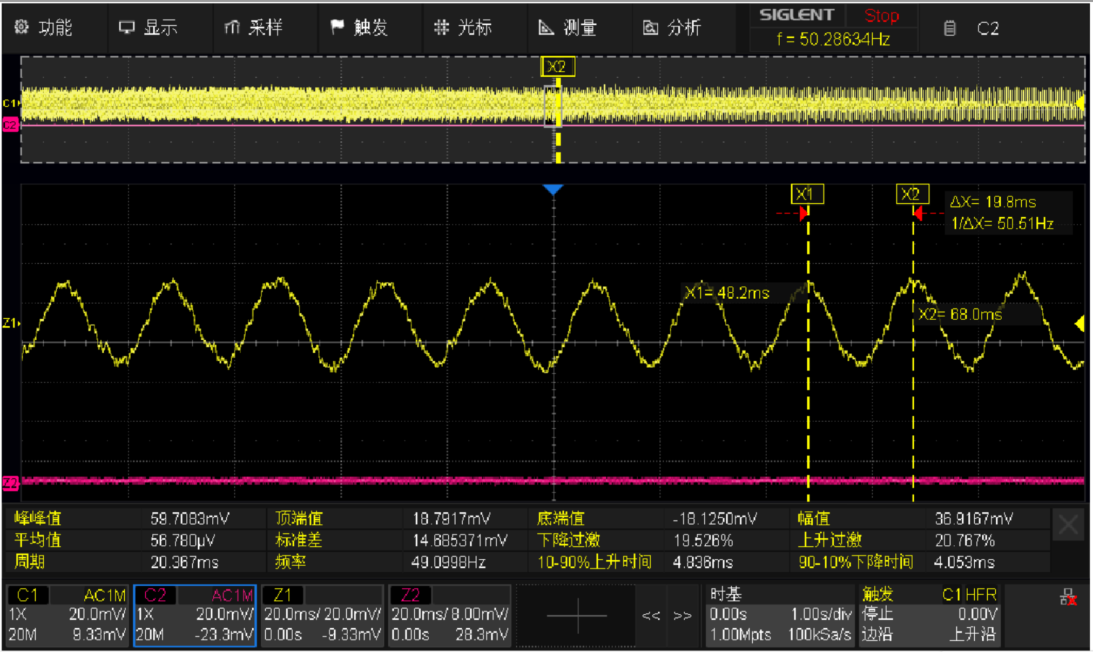Open the 触发 trigger menu with flag icon
Image resolution: width=1093 pixels, height=652 pixels.
359,28
